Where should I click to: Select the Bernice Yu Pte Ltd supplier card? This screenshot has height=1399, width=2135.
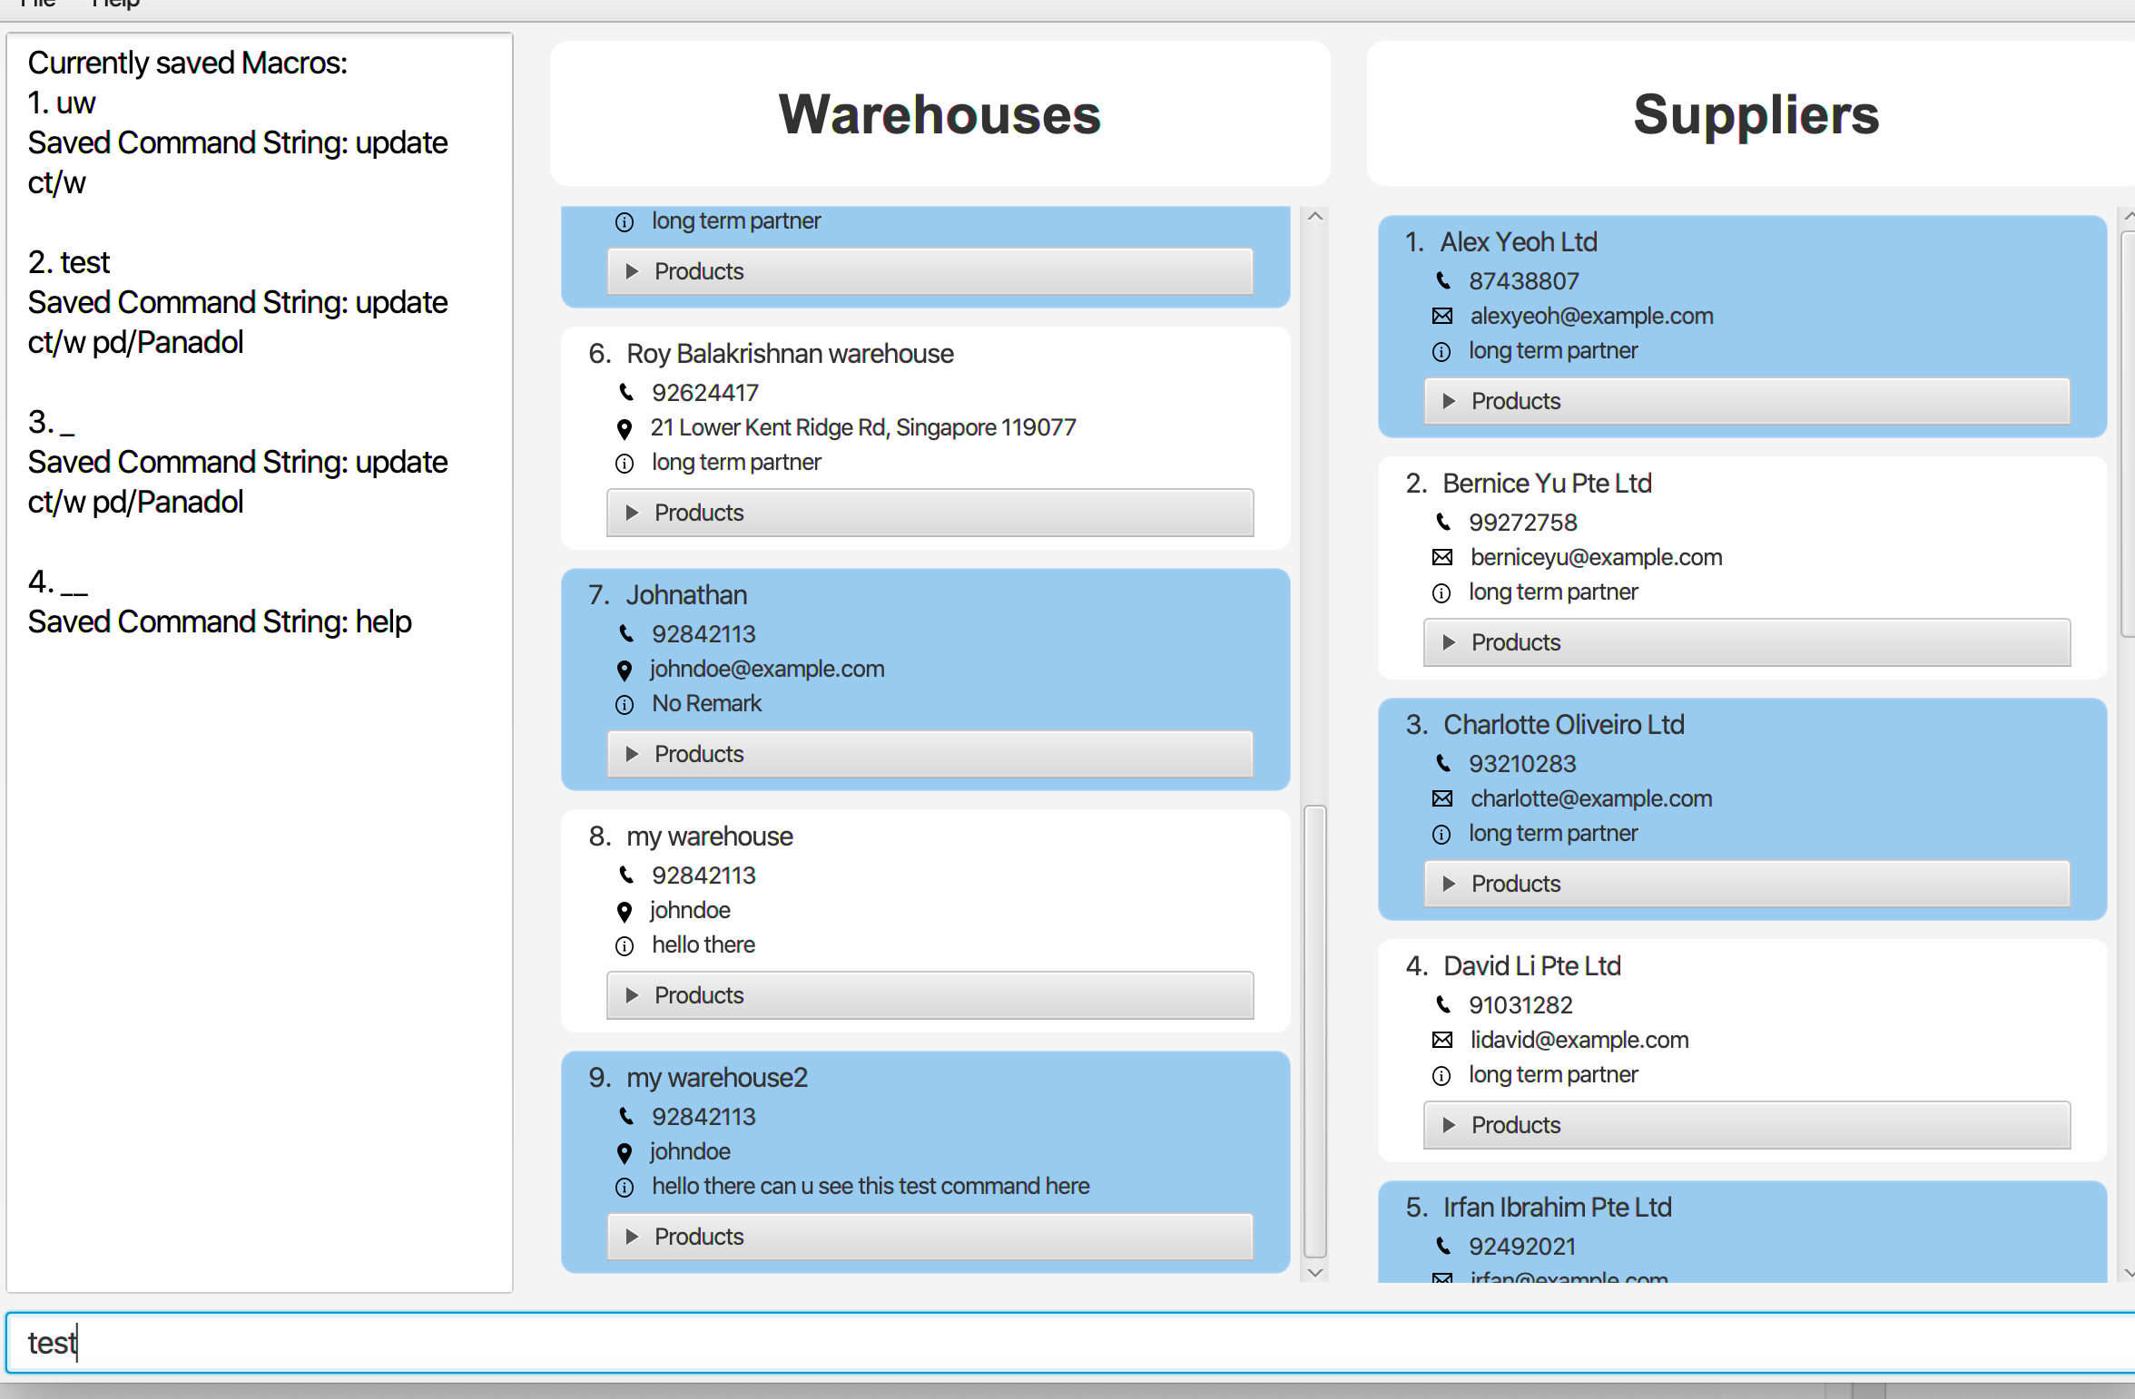click(x=1547, y=484)
